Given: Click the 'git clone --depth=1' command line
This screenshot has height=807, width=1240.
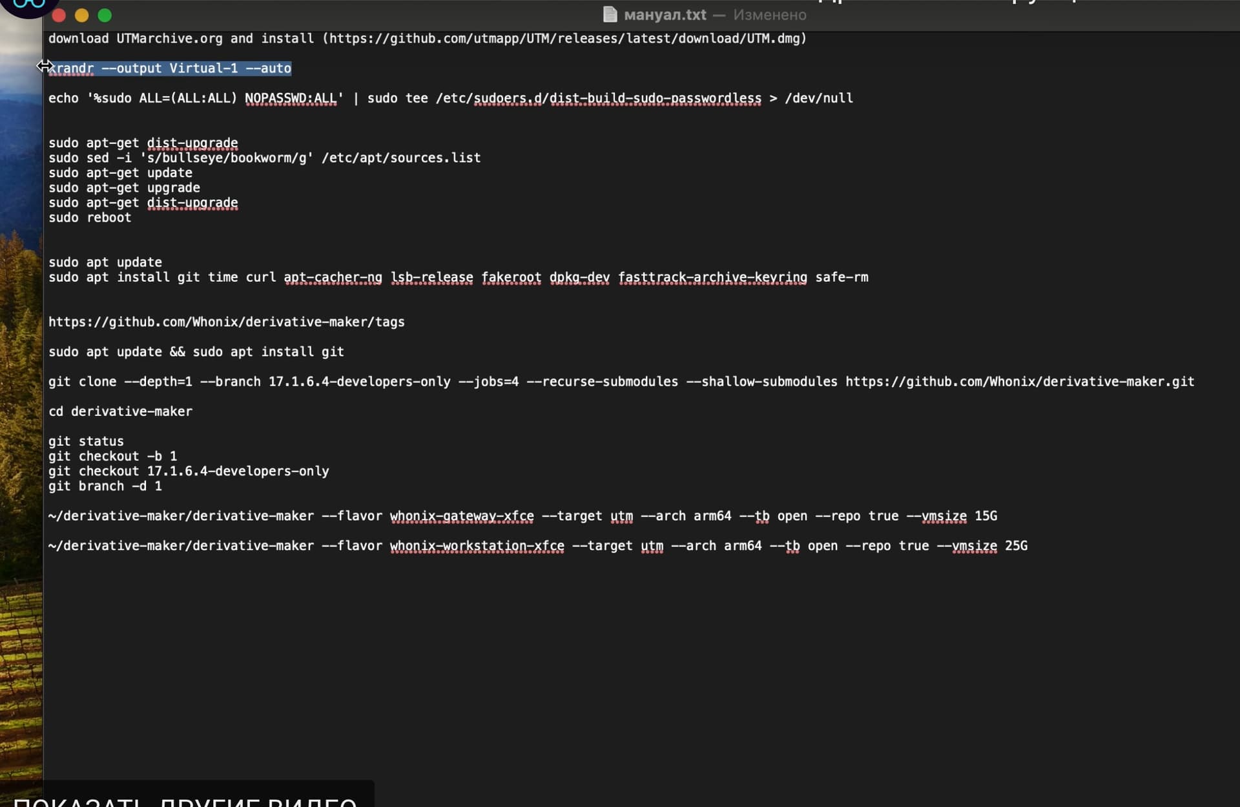Looking at the screenshot, I should click(621, 381).
